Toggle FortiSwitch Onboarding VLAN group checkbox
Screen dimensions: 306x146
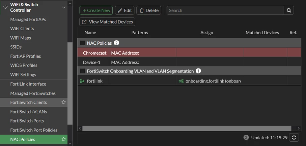click(82, 71)
